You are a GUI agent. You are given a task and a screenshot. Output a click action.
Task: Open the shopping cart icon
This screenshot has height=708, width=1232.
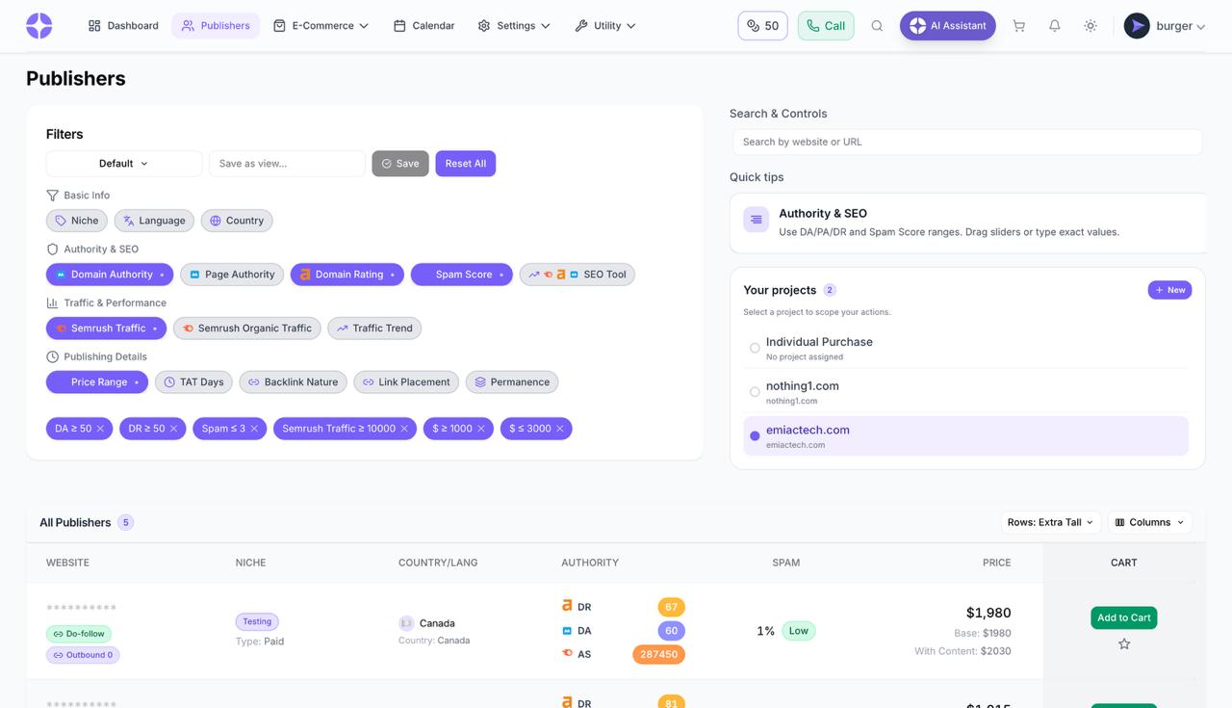coord(1018,26)
